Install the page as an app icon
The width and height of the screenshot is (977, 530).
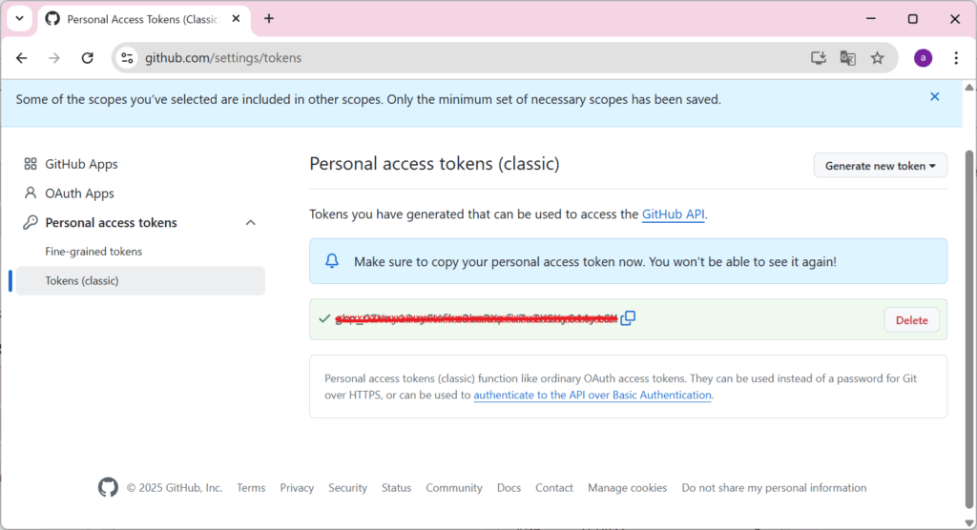pyautogui.click(x=818, y=58)
